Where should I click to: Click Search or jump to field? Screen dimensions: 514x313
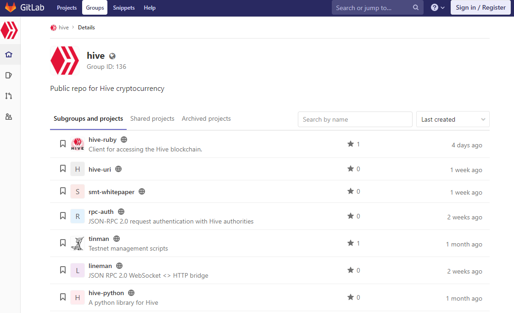pyautogui.click(x=378, y=7)
